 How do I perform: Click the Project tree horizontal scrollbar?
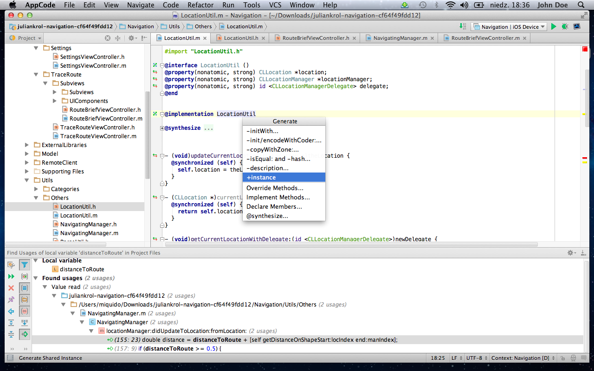point(56,244)
